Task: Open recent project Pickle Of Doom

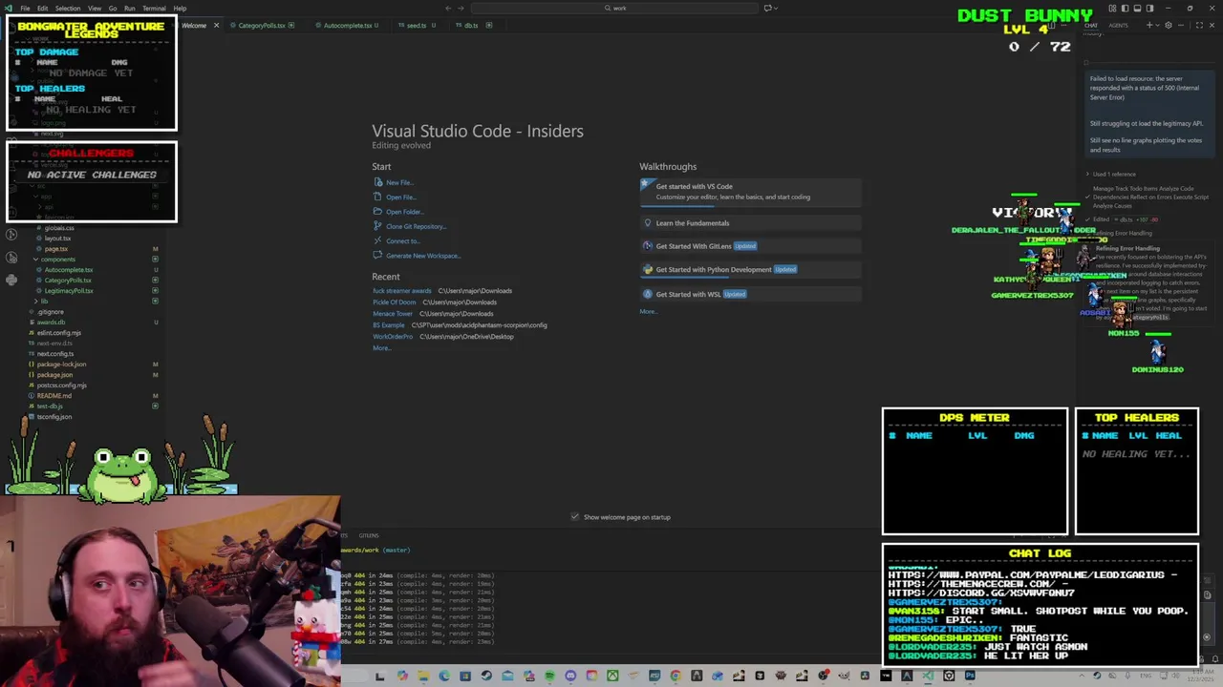Action: pyautogui.click(x=395, y=302)
